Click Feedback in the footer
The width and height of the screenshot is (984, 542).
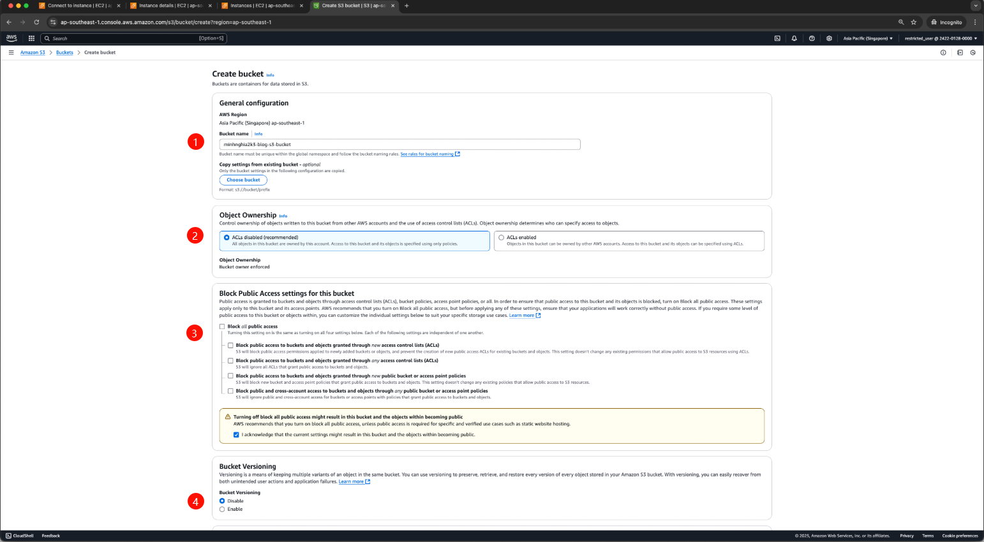(51, 536)
